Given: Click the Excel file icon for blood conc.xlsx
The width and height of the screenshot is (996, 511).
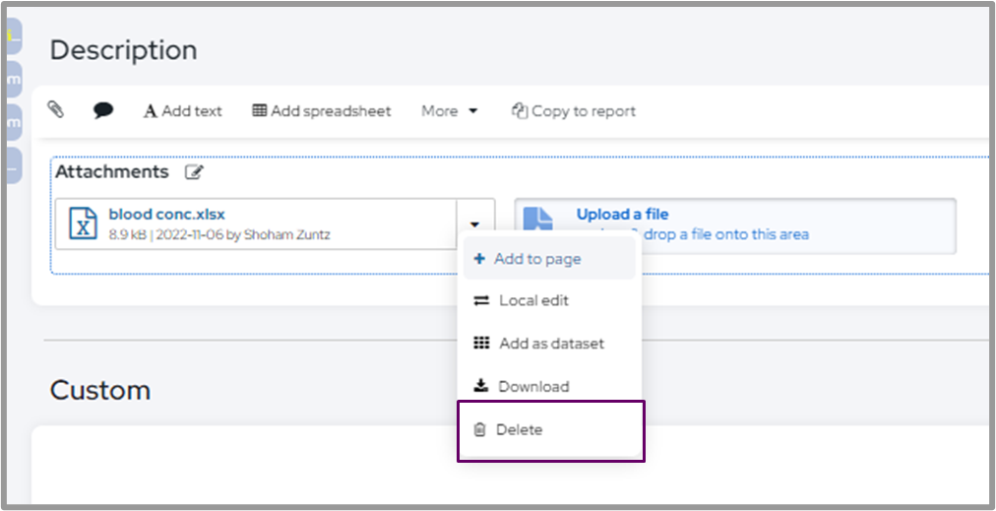Looking at the screenshot, I should point(83,224).
